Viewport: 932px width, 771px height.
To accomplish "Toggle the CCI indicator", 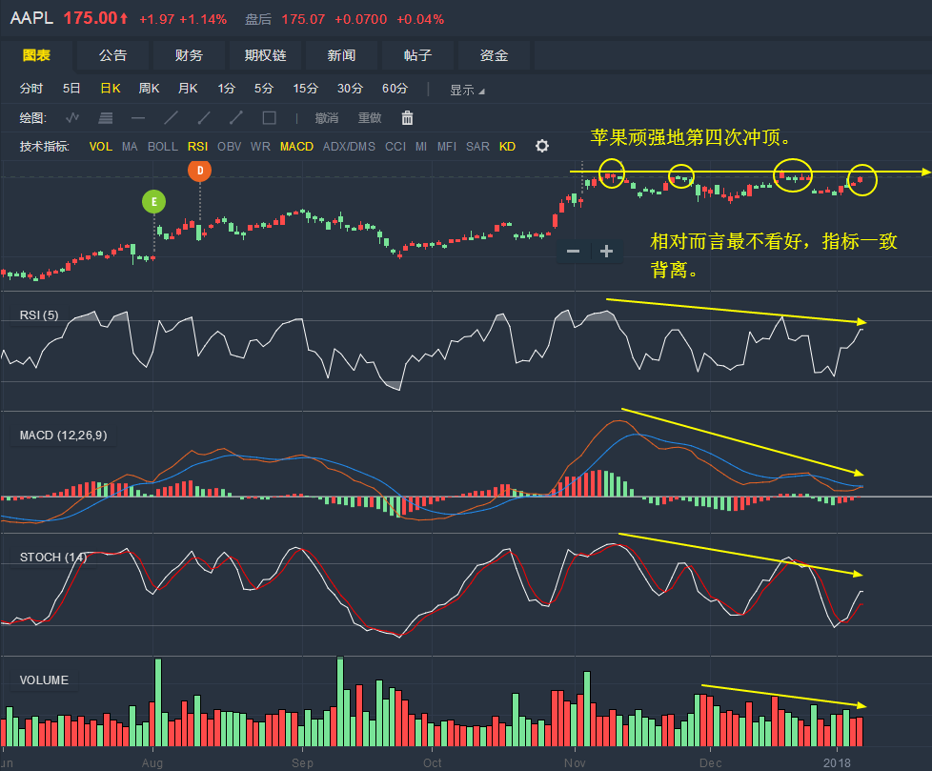I will (395, 146).
